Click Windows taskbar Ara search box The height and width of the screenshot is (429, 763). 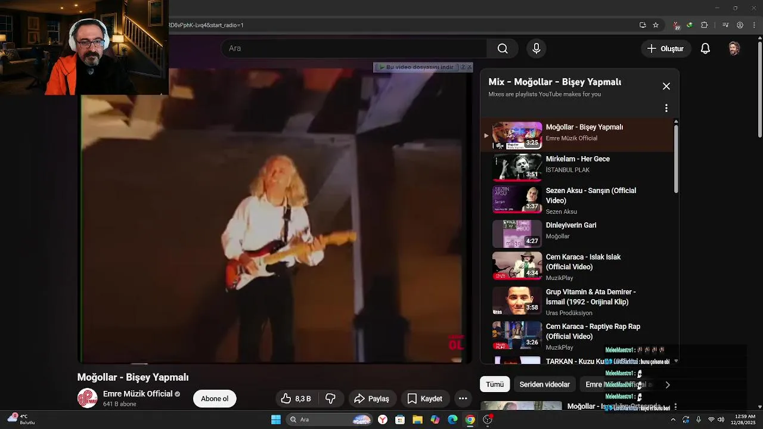coord(330,419)
